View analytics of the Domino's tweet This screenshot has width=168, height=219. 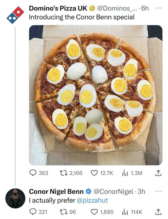[x=125, y=173]
